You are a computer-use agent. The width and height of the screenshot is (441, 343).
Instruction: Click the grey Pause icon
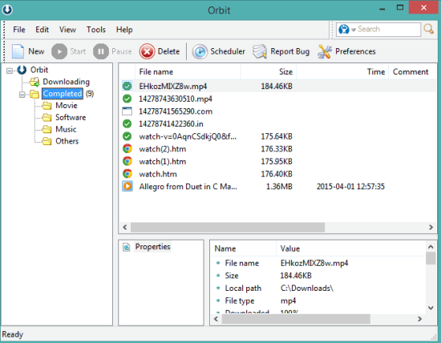(101, 51)
